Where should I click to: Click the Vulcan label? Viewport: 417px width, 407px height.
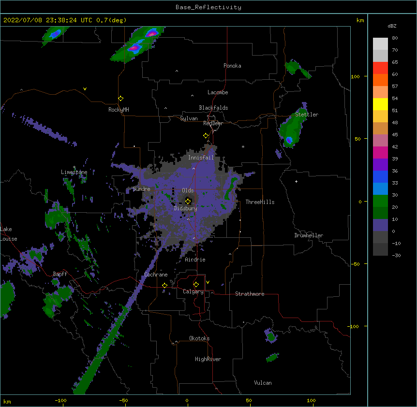(x=263, y=383)
